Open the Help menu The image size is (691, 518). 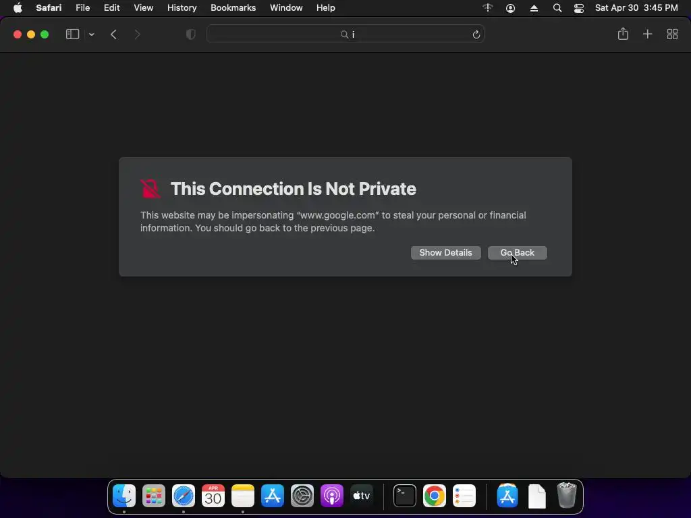(x=326, y=8)
